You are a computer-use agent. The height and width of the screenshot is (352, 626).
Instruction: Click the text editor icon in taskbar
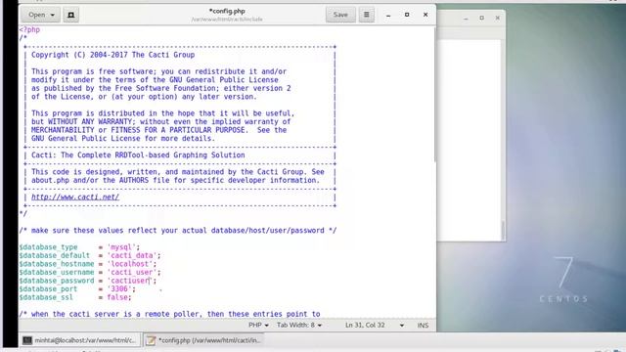pos(151,340)
